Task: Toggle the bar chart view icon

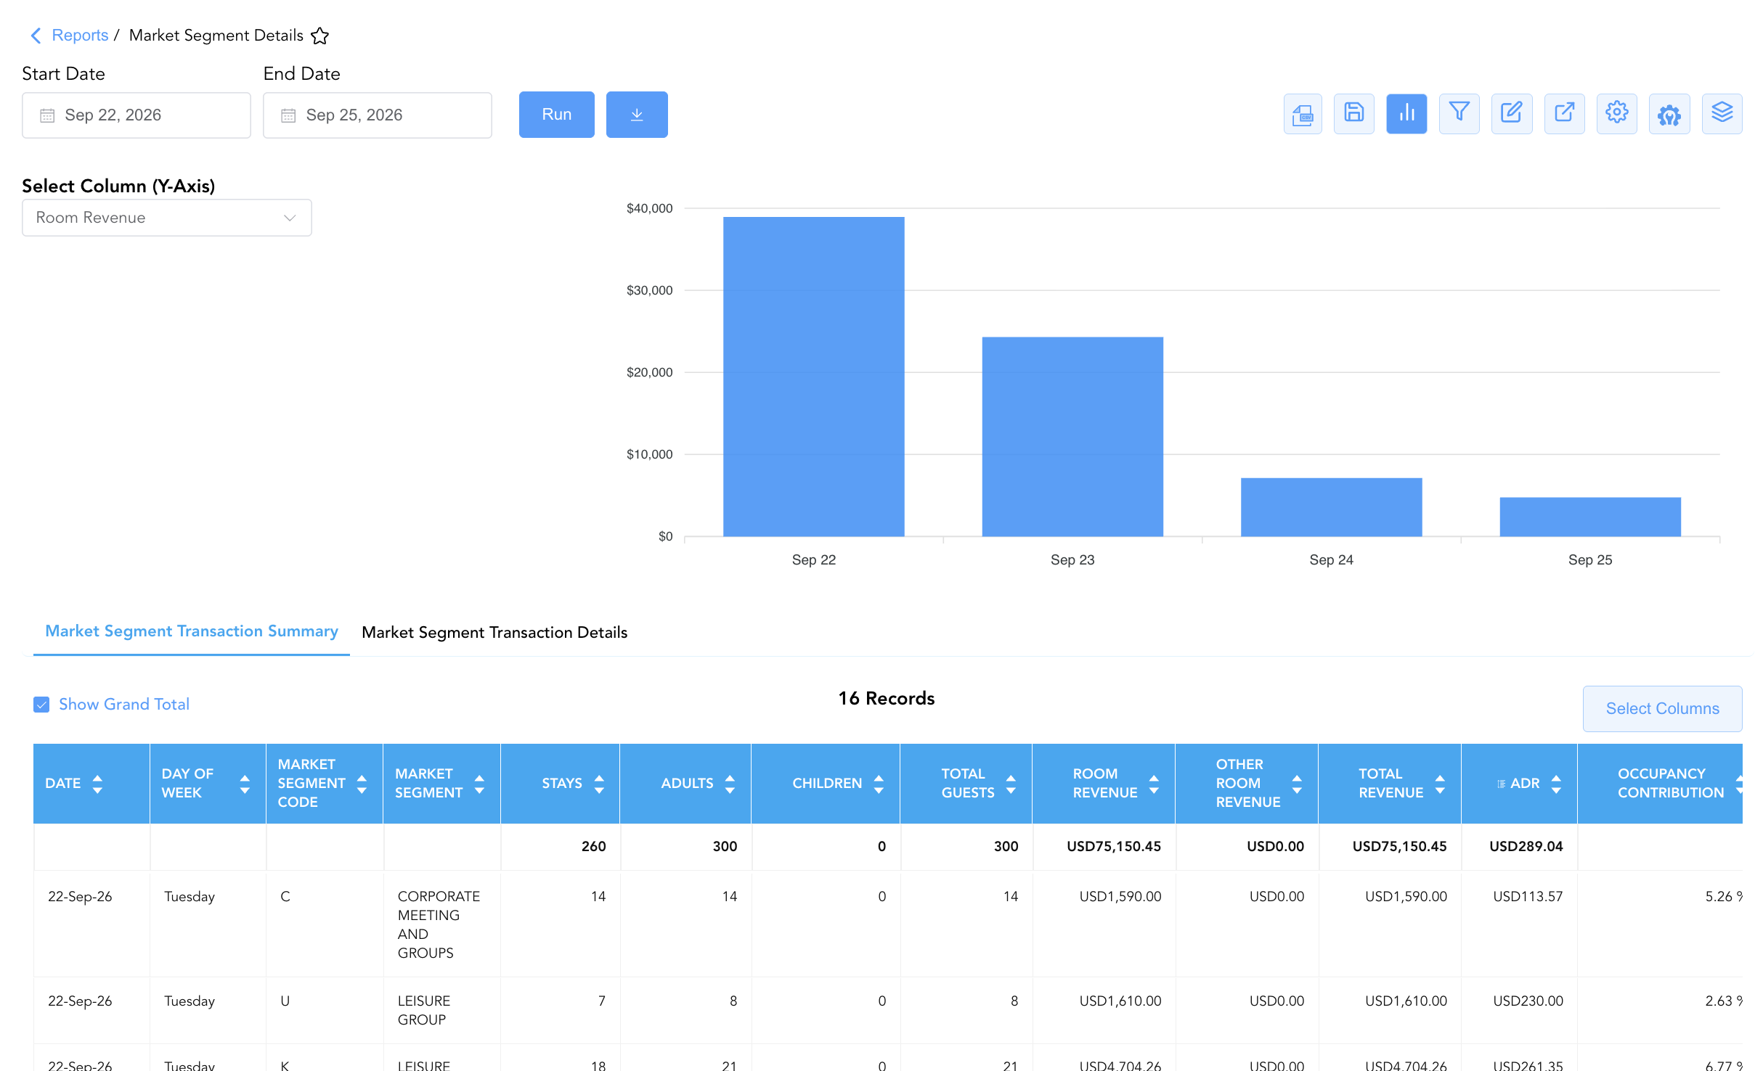Action: tap(1406, 114)
